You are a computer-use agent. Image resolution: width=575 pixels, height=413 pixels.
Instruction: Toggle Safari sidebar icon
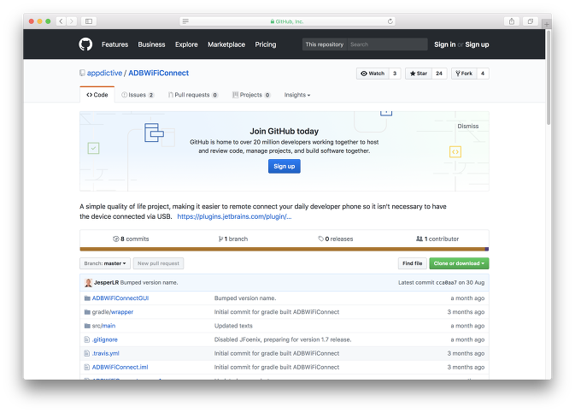pos(89,21)
